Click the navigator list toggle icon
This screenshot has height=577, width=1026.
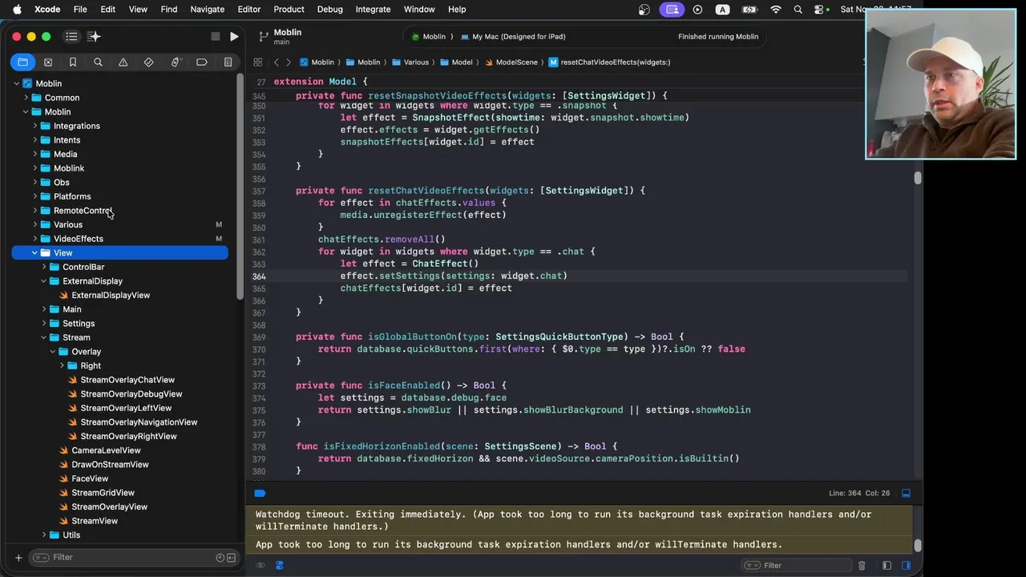pyautogui.click(x=71, y=36)
